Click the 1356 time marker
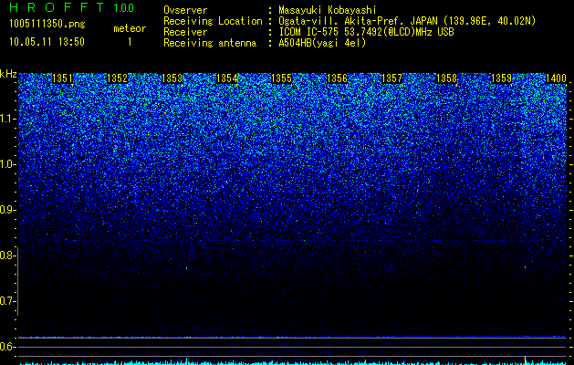 [337, 78]
